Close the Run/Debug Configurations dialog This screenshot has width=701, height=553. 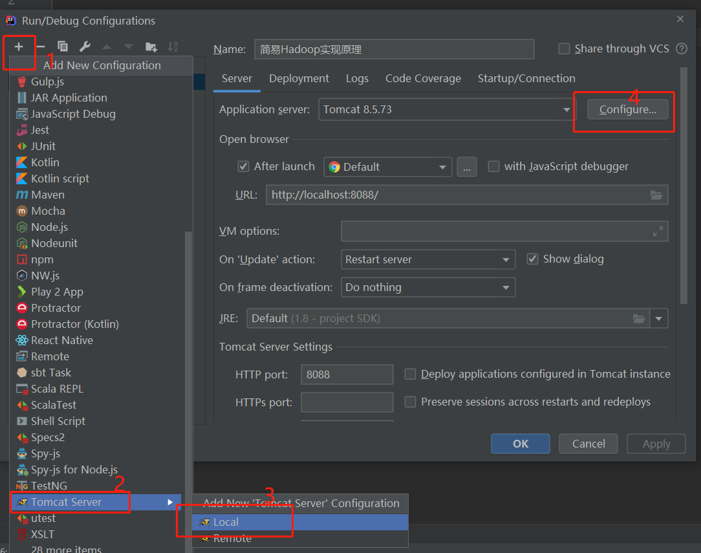(x=680, y=19)
